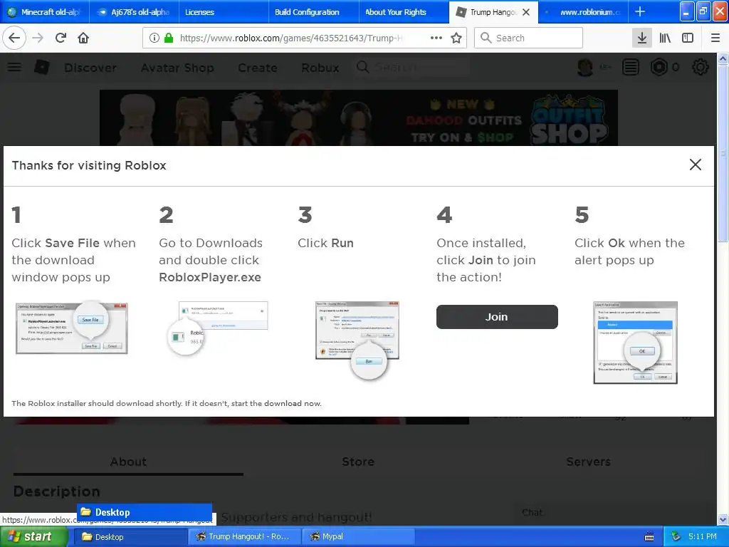Open the Library bookshelf icon

tap(665, 38)
